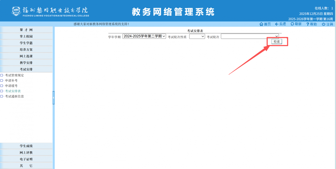Click the 刷新 refresh icon
Screen dimensions: 336x169
[292, 24]
